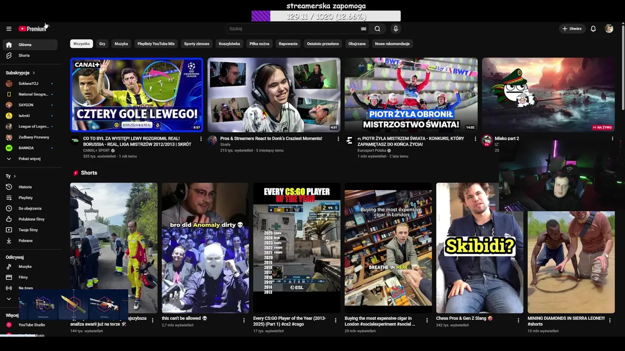Open Mleko part 2 live thumbnail
Image resolution: width=625 pixels, height=351 pixels.
click(x=548, y=95)
